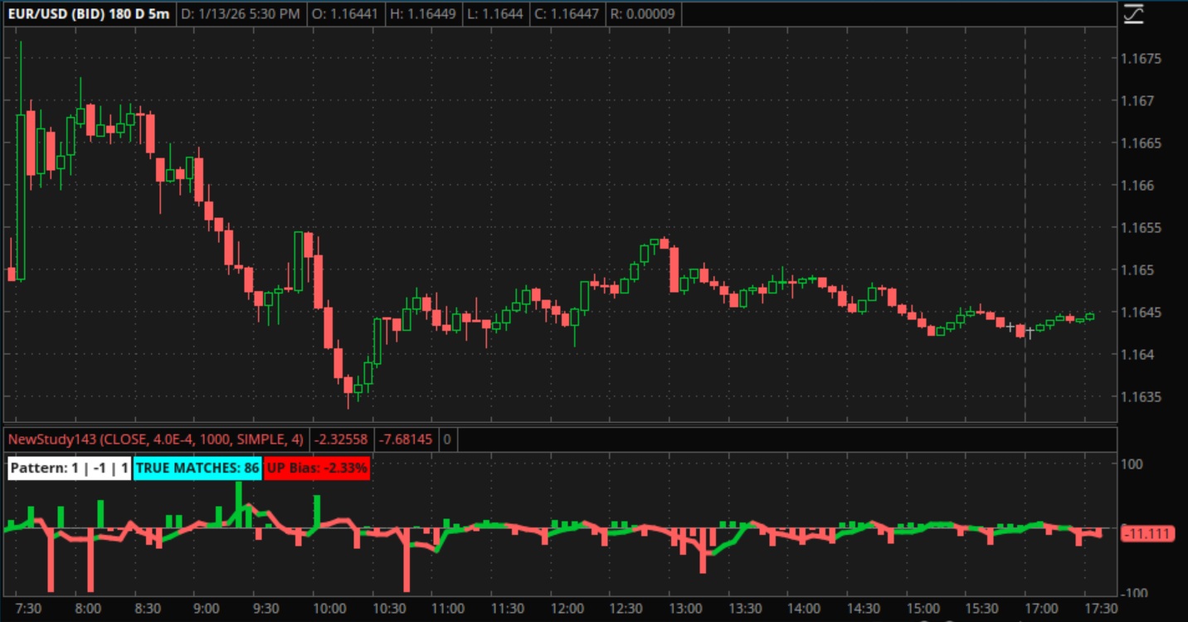Click the date field D: 1/13/26 5:30 PM

point(241,14)
